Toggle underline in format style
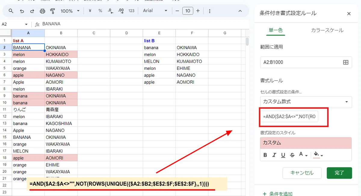The image size is (361, 196). [x=283, y=155]
